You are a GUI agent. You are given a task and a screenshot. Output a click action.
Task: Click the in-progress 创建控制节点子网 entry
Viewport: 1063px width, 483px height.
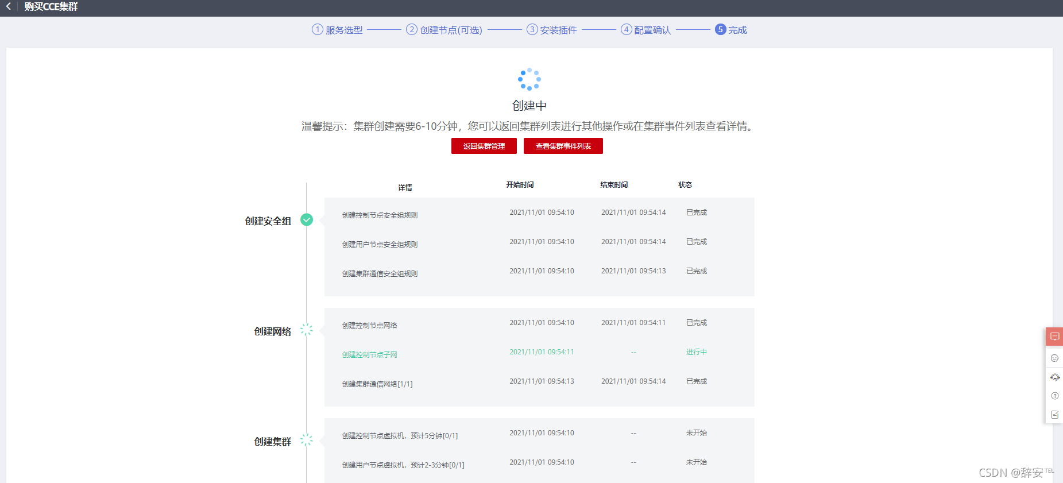click(x=369, y=355)
